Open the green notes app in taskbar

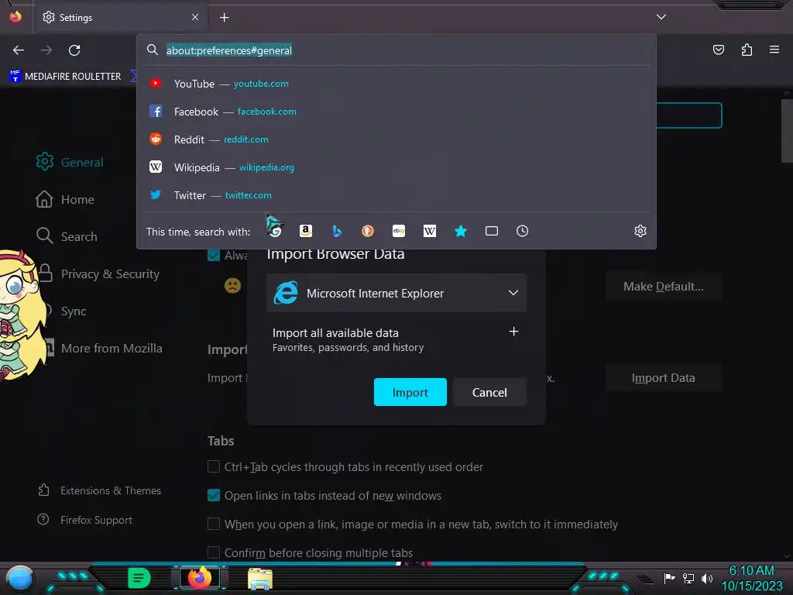point(139,578)
